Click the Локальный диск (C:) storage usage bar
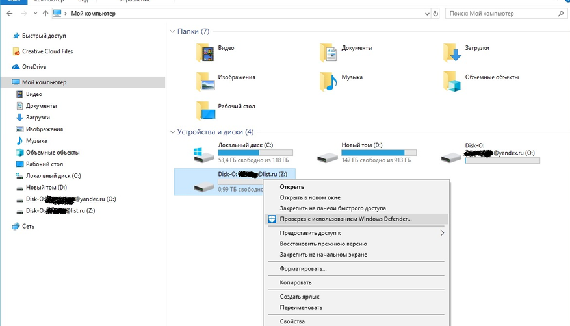Screen dimensions: 570x326 point(257,153)
